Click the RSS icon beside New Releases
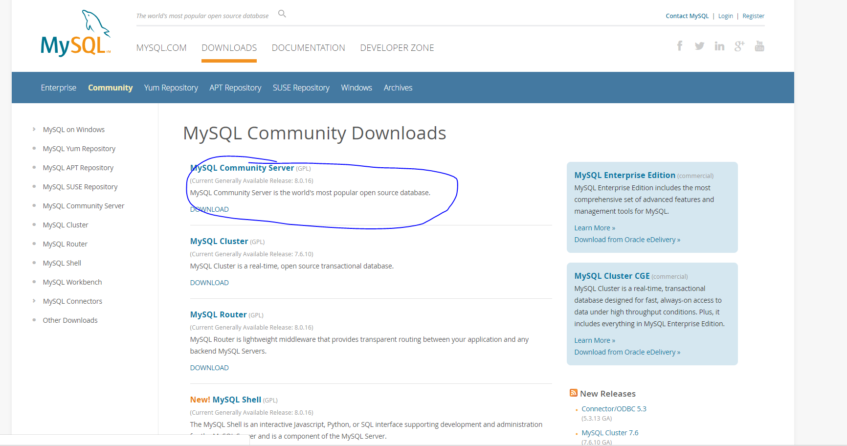847x446 pixels. [573, 392]
